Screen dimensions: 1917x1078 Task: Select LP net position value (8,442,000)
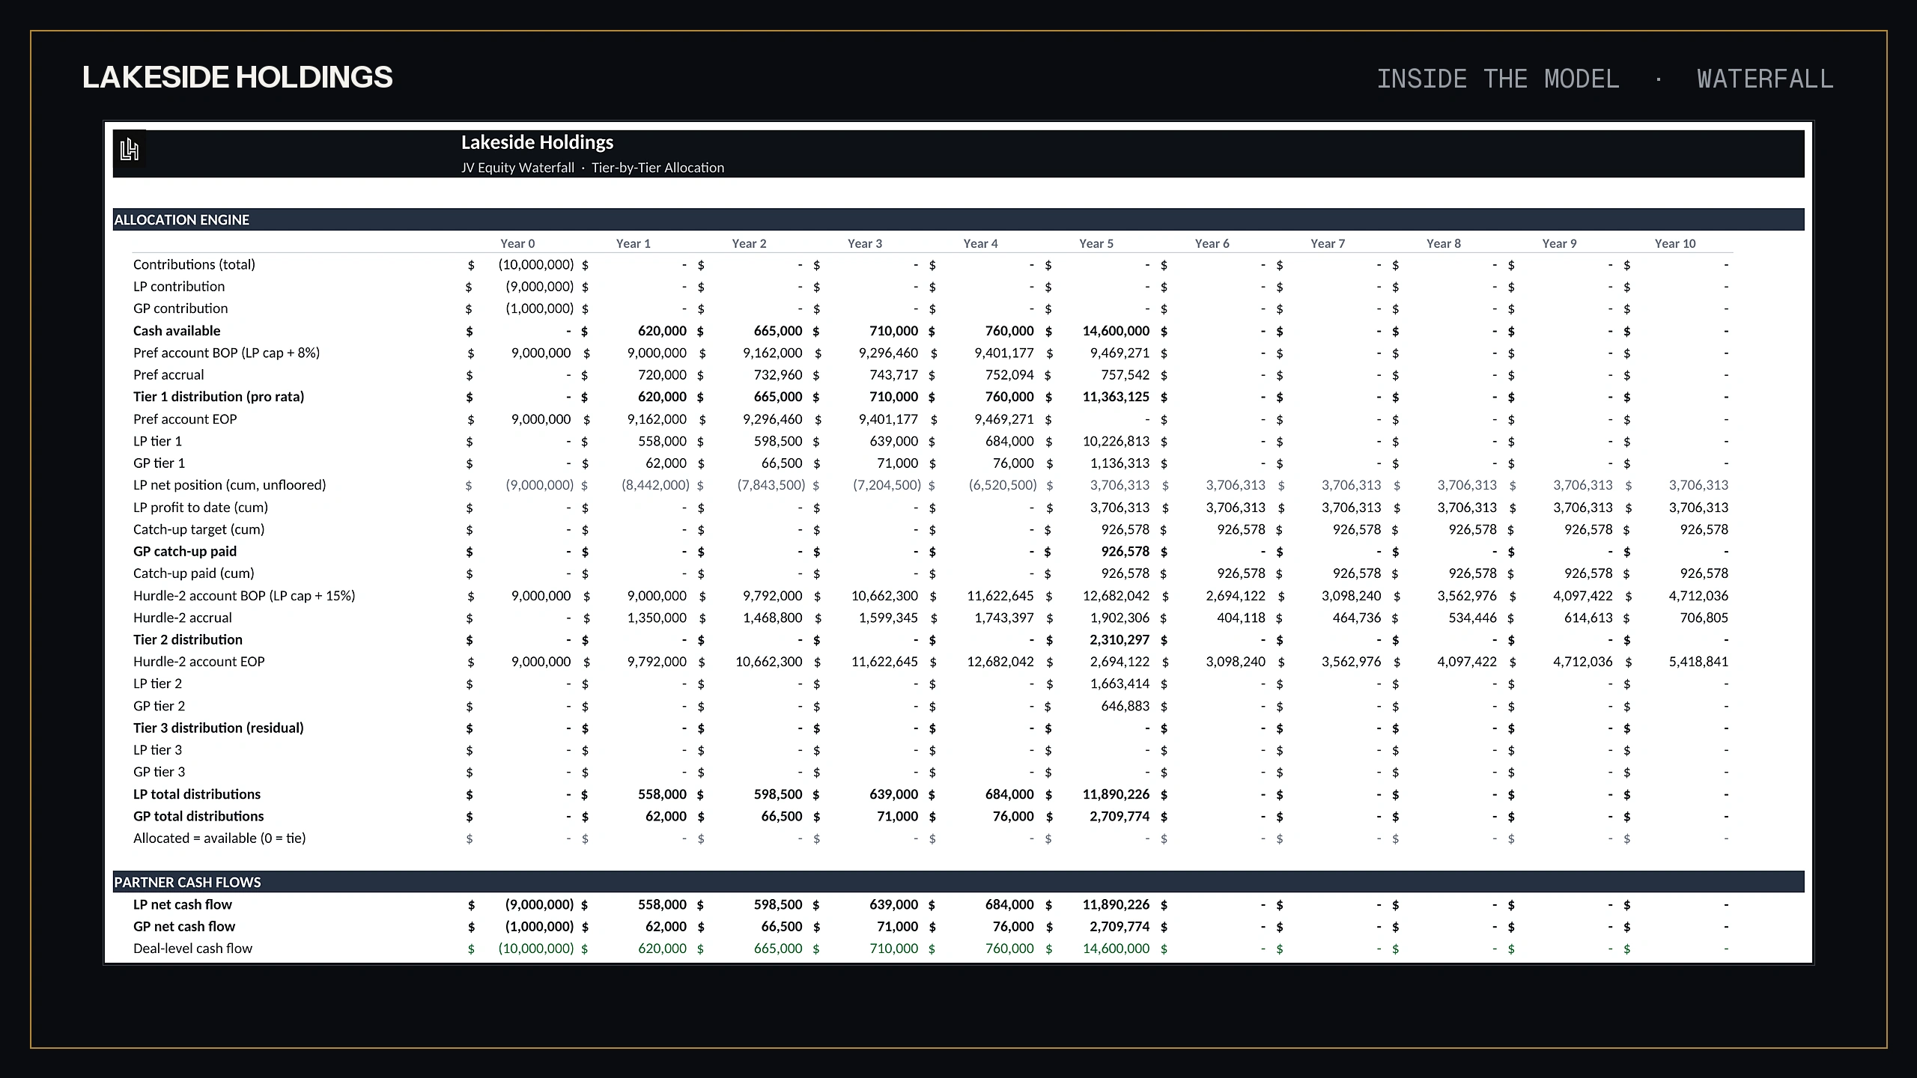coord(655,485)
